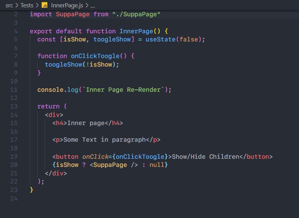The height and width of the screenshot is (218, 299).
Task: Click 'toogleShow' in the const declaration
Action: (112, 39)
